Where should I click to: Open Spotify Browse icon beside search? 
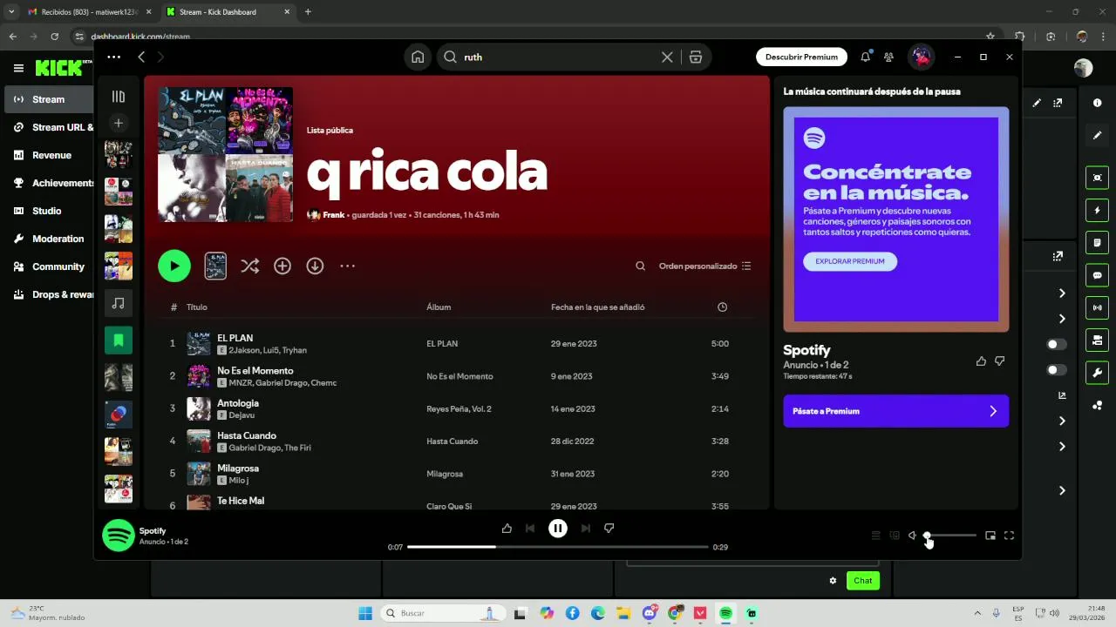pos(696,57)
